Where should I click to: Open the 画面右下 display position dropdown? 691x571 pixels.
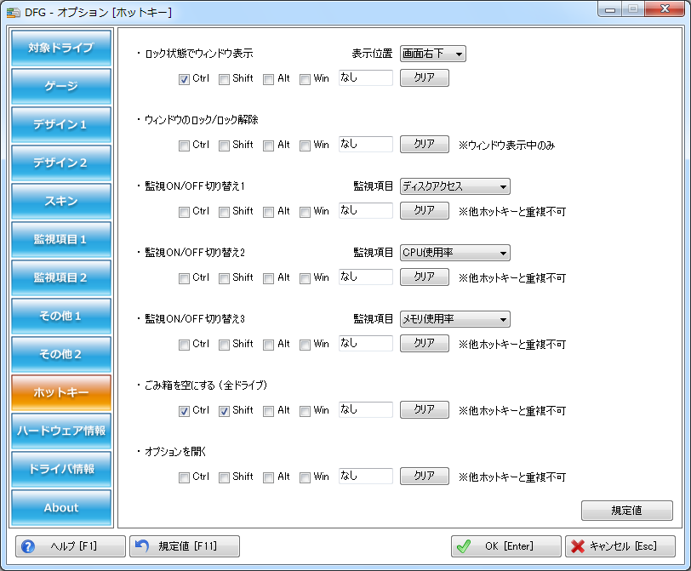tap(433, 54)
